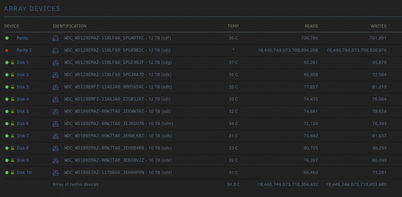Click the hard drive icon in the Disk 2 row

tap(55, 75)
